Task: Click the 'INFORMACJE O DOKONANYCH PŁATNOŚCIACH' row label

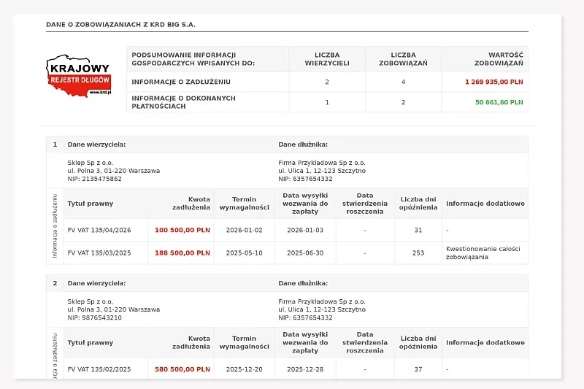Action: point(184,102)
